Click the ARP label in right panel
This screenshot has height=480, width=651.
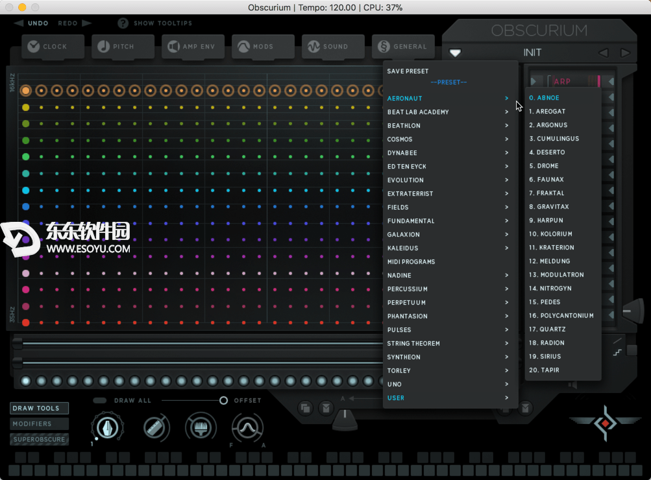(x=561, y=82)
